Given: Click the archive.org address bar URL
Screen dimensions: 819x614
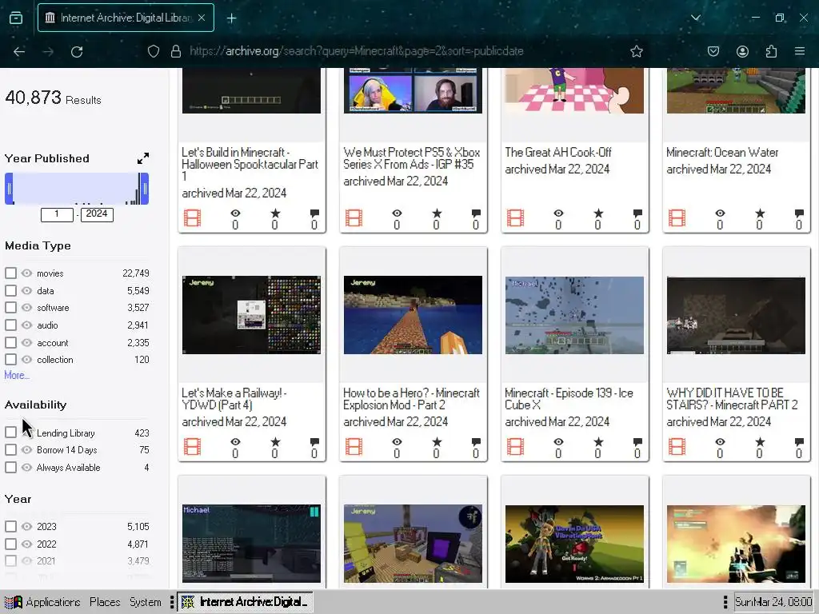Looking at the screenshot, I should pos(356,51).
